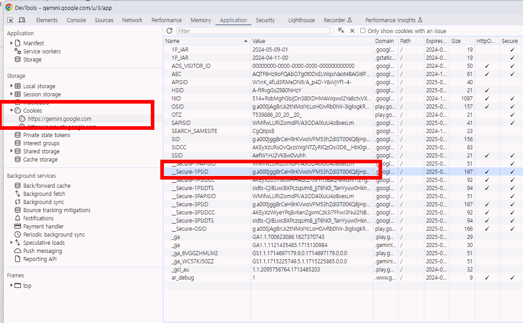Click the Cache storage database icon

point(18,159)
